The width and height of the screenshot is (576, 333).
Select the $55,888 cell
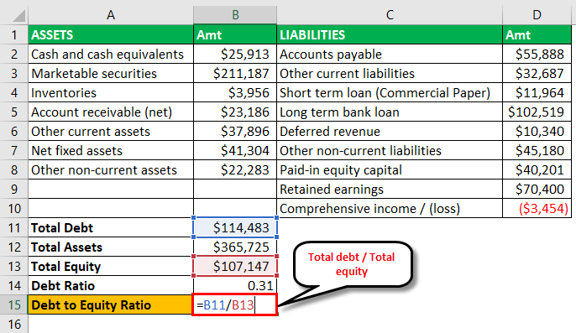tap(537, 55)
